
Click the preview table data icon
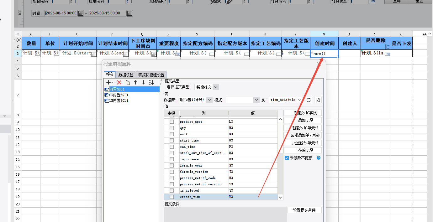(x=318, y=100)
